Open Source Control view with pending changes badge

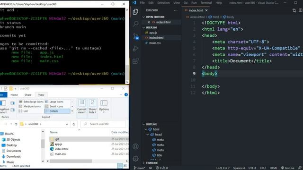coord(136,36)
